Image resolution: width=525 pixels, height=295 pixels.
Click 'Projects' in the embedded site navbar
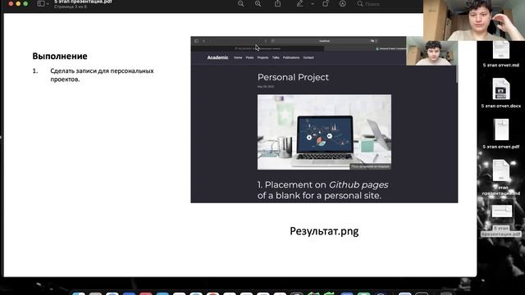(x=262, y=57)
